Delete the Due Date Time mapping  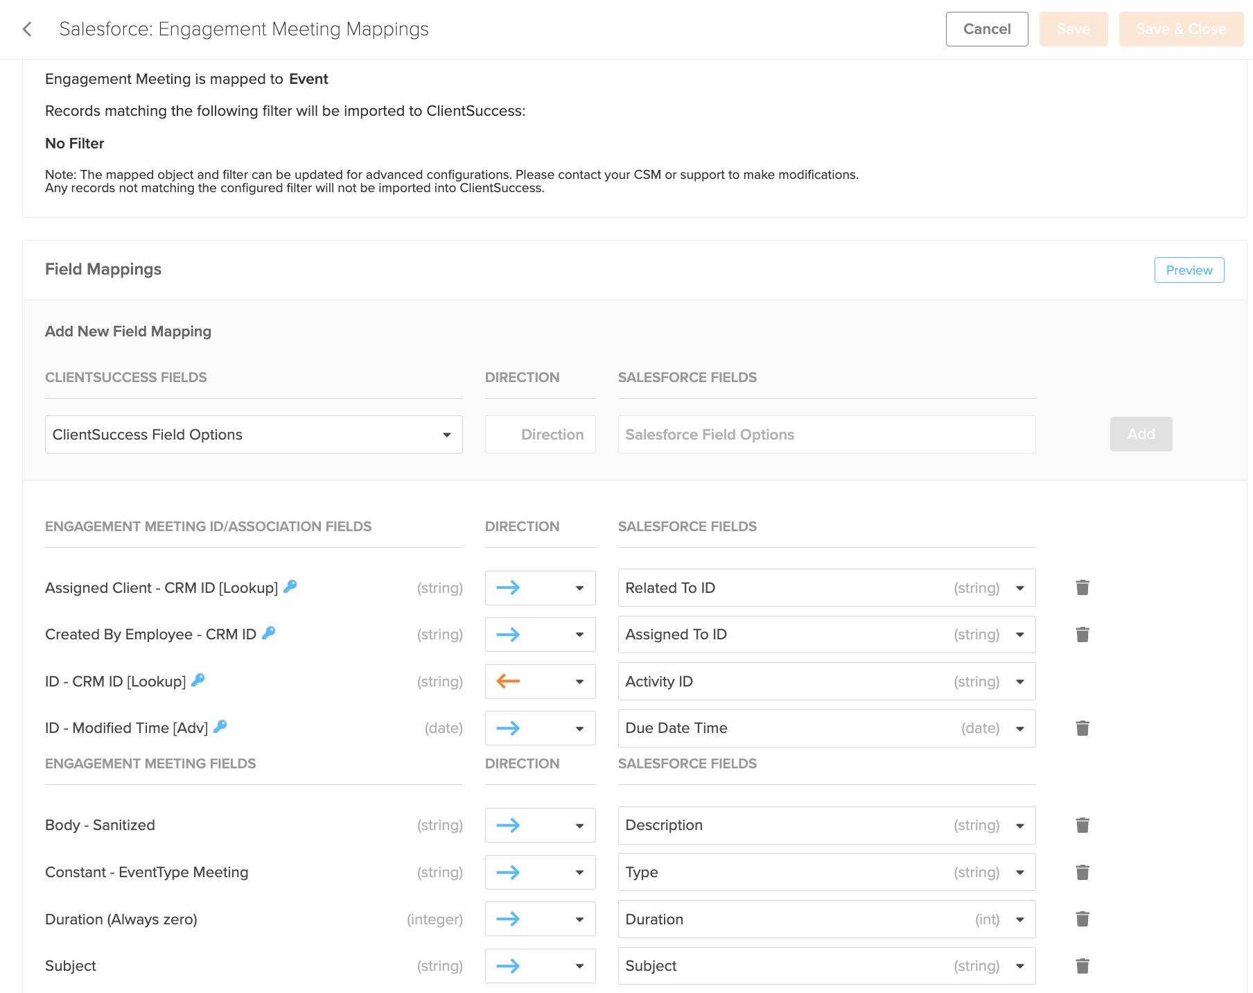[1083, 728]
